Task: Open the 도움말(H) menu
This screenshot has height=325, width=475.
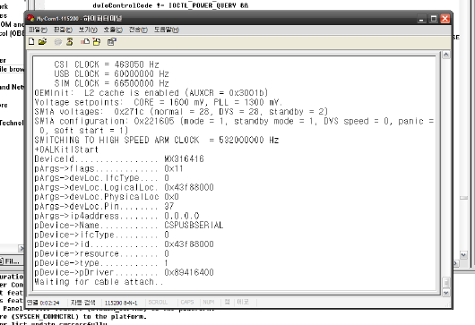Action: tap(167, 30)
